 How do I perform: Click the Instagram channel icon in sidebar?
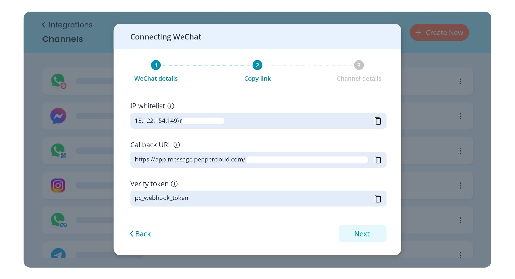(58, 185)
